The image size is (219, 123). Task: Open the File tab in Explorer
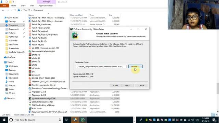4,5
